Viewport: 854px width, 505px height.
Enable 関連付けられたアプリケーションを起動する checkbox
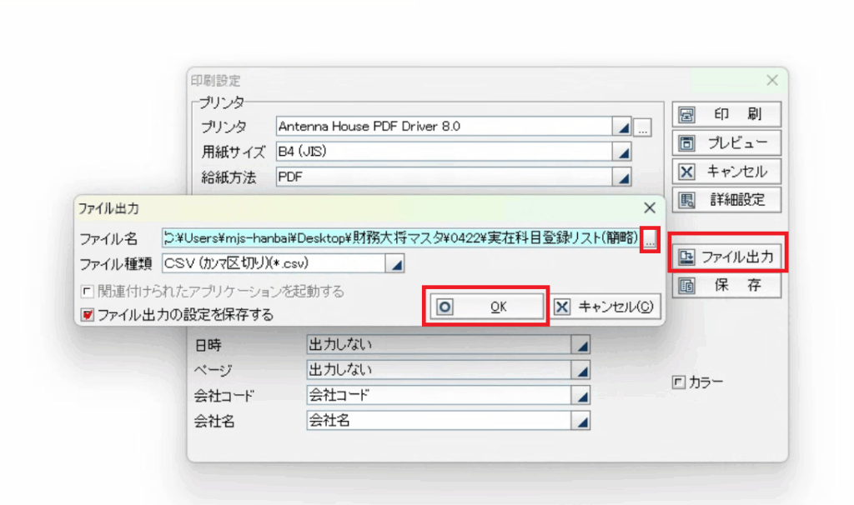86,292
